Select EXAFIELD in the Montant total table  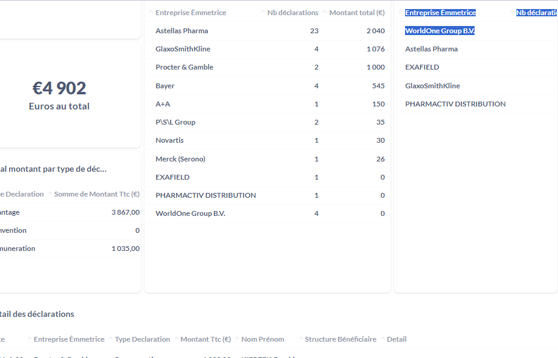[x=267, y=177]
